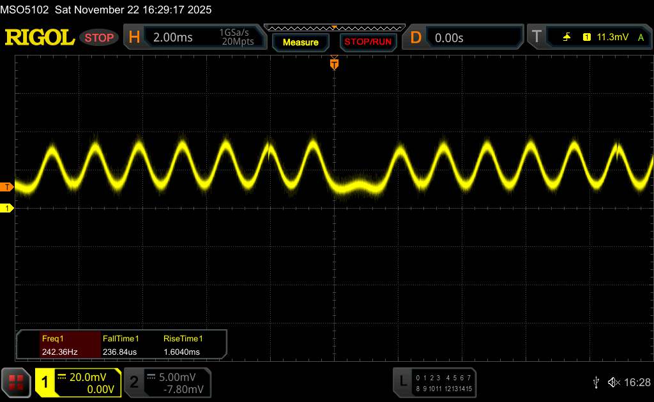Click the muted speaker icon
The width and height of the screenshot is (654, 402).
pyautogui.click(x=613, y=382)
